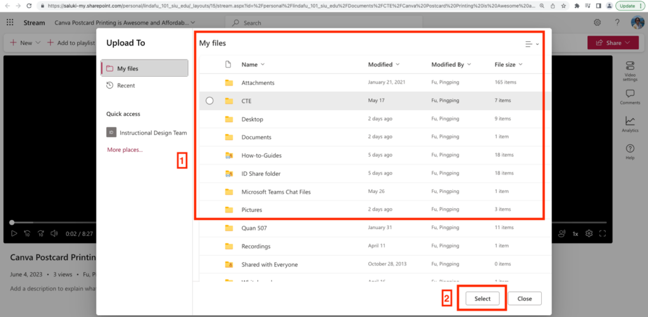Open the Attachments folder
The width and height of the screenshot is (648, 317).
(258, 83)
